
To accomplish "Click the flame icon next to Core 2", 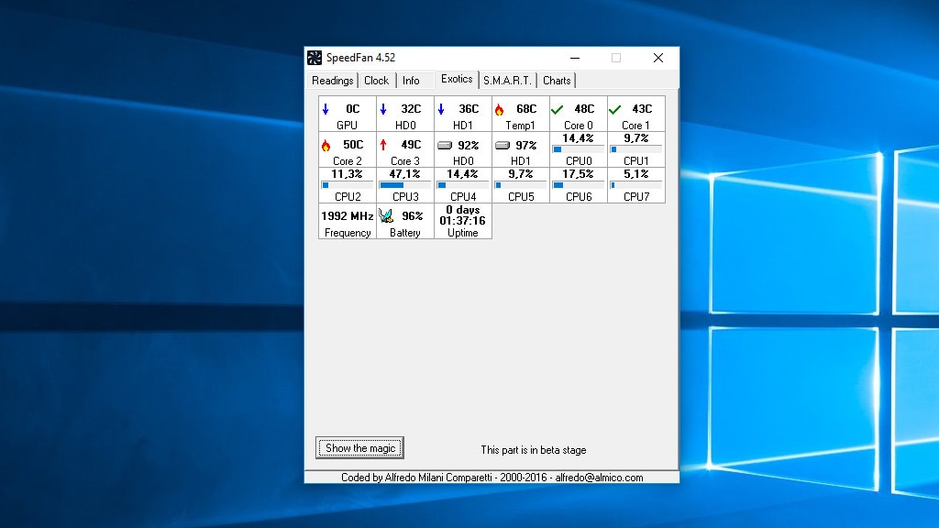I will click(327, 145).
